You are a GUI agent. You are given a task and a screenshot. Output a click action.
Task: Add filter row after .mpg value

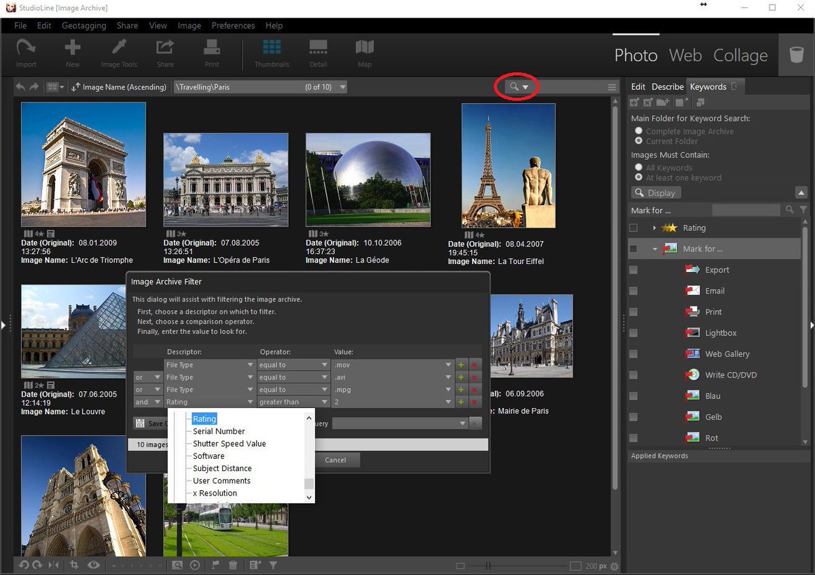pos(461,390)
